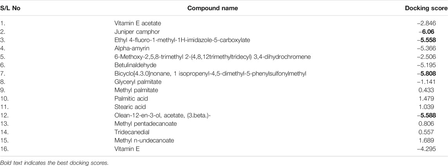
Task: Click the S/L No column header
Action: coord(10,8)
